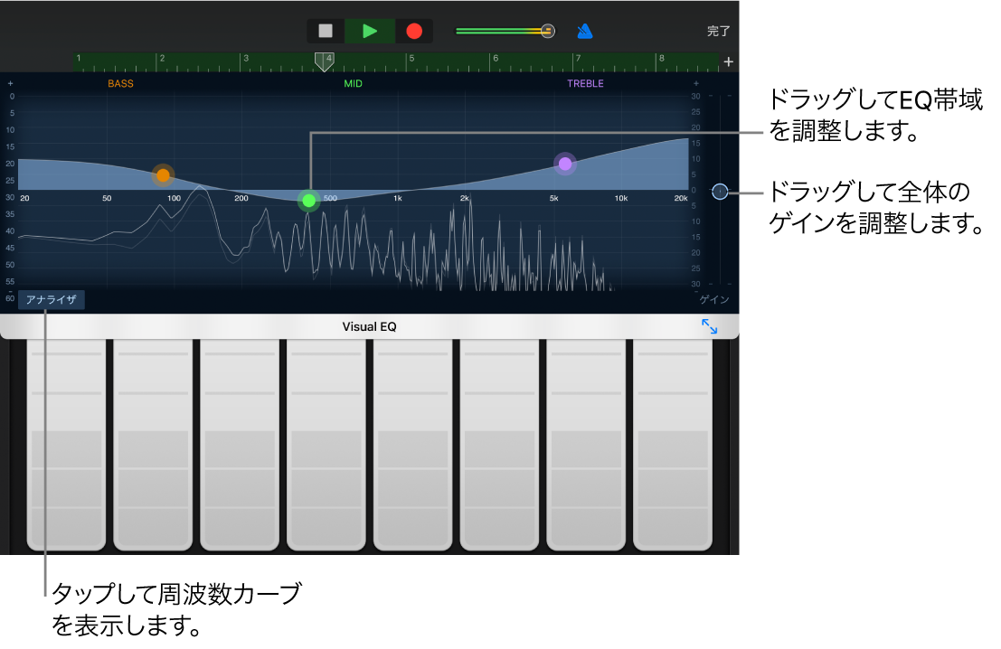The image size is (1001, 649).
Task: Tap the plus icon above the left dB scale
Action: [x=9, y=82]
